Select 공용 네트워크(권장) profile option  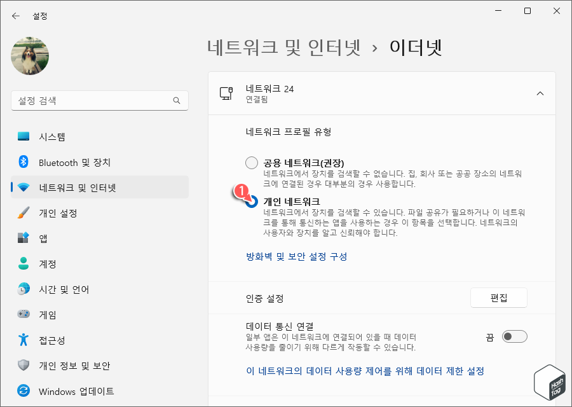tap(251, 162)
